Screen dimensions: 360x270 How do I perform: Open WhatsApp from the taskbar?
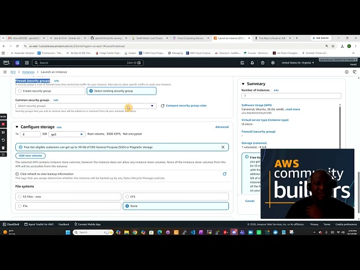tap(259, 232)
